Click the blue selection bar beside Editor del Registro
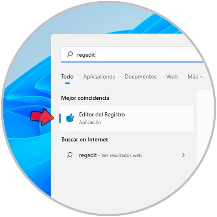Image resolution: width=217 pixels, height=217 pixels. tap(60, 118)
